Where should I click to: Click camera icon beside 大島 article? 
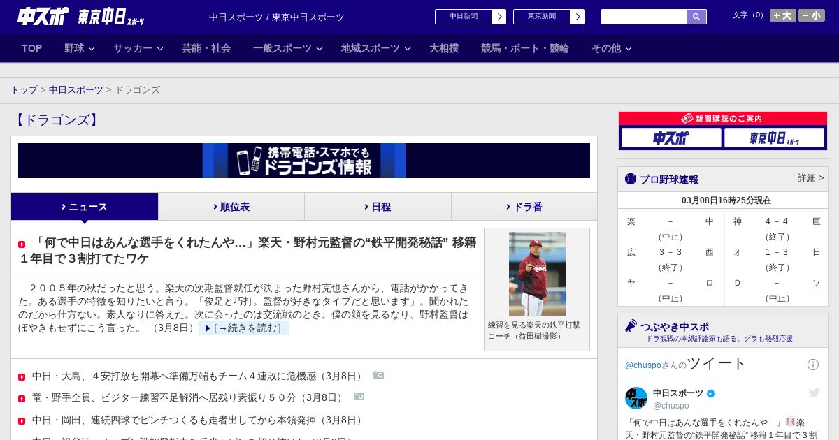(x=378, y=375)
